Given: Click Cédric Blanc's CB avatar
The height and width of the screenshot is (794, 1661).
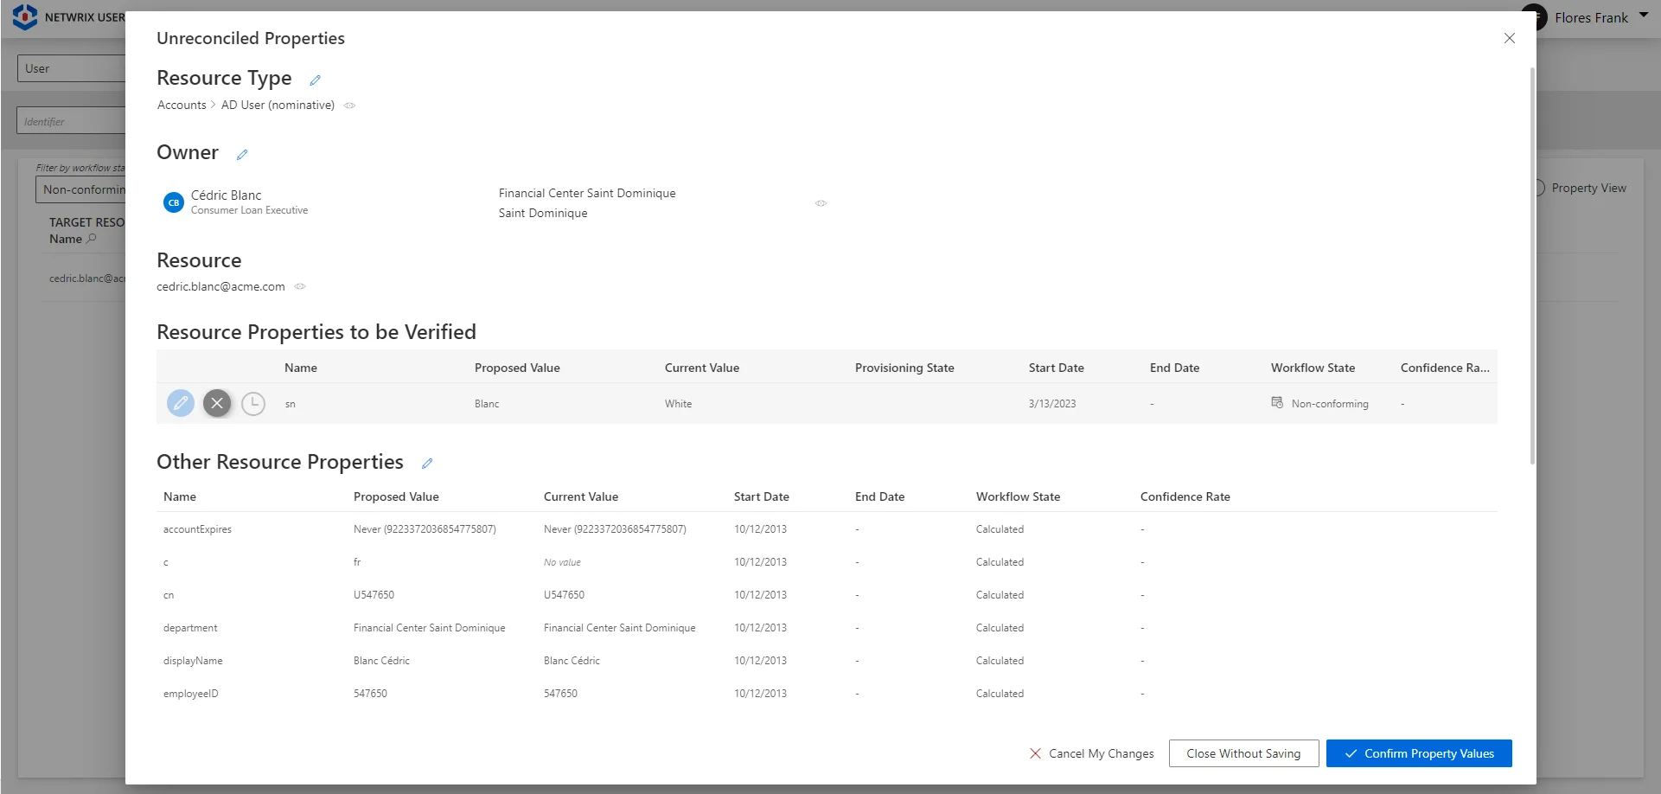Looking at the screenshot, I should [173, 202].
